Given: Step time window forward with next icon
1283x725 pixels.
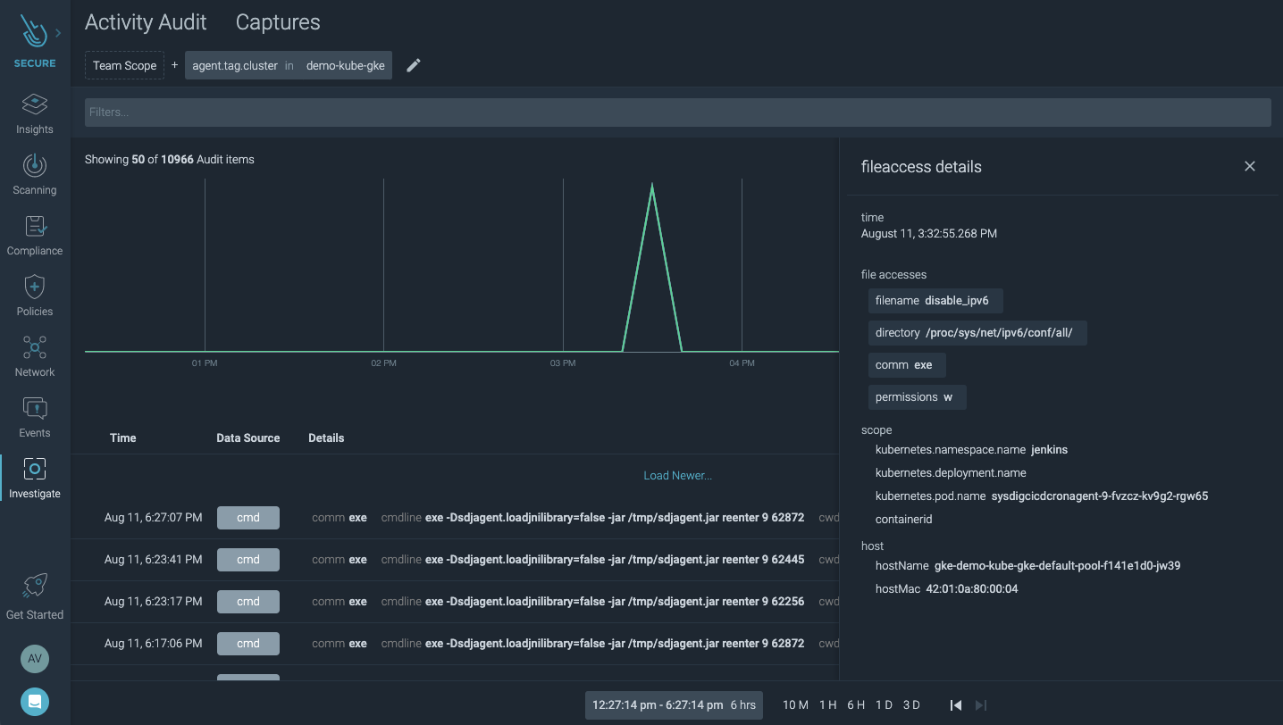Looking at the screenshot, I should tap(981, 705).
